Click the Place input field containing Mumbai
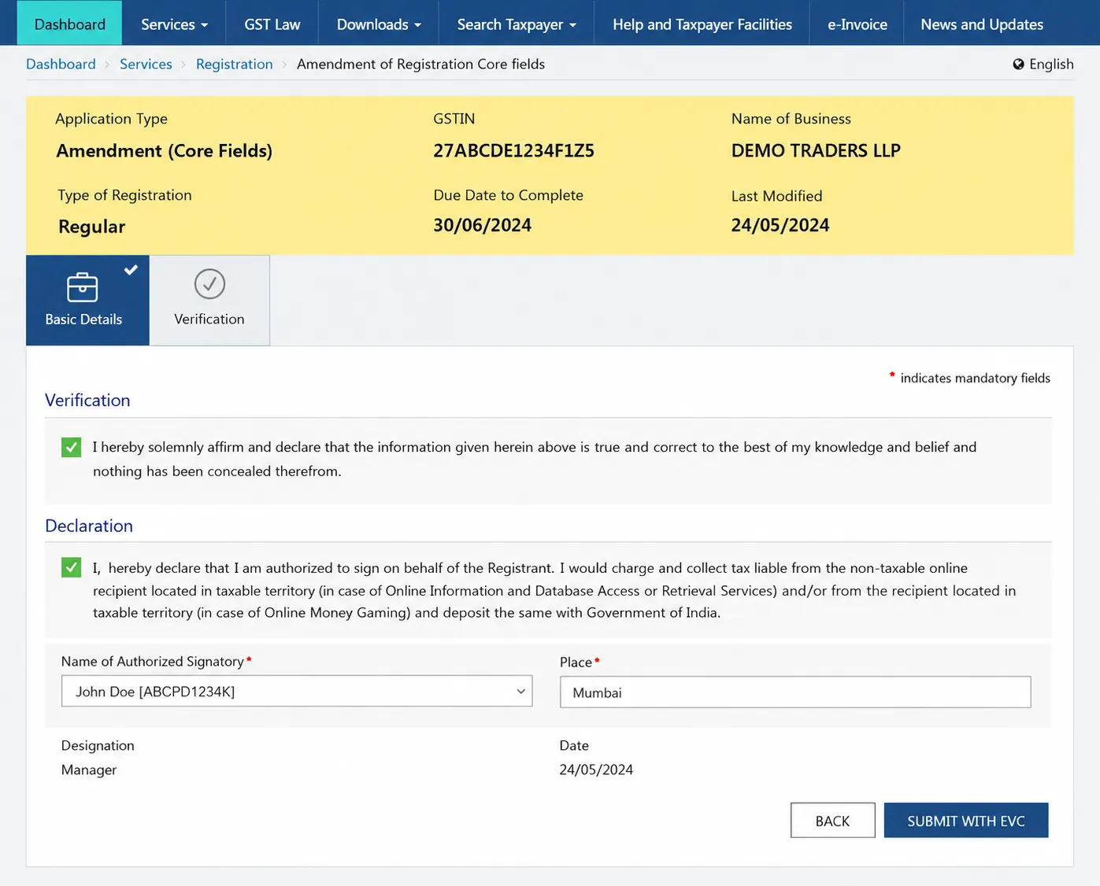This screenshot has height=886, width=1100. (x=795, y=692)
